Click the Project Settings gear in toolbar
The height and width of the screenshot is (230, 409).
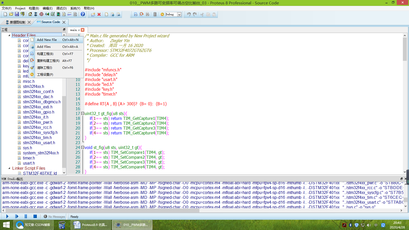tap(162, 14)
